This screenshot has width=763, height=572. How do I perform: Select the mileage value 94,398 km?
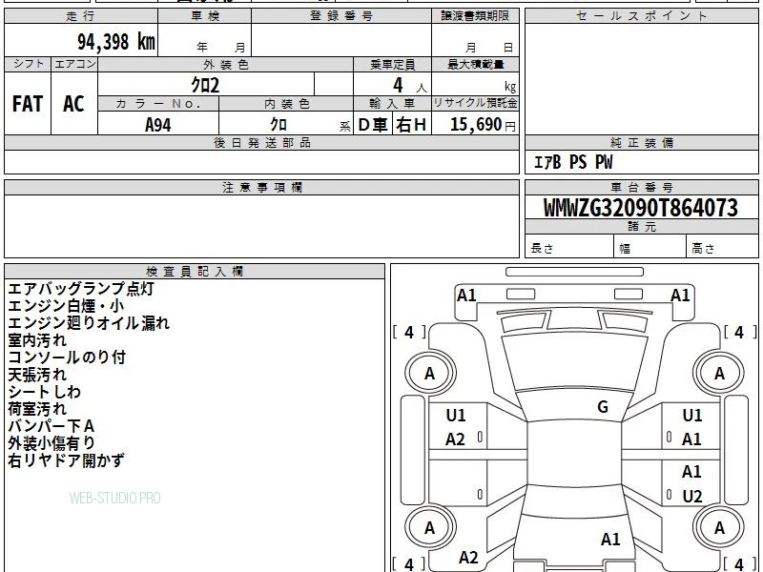pos(116,42)
